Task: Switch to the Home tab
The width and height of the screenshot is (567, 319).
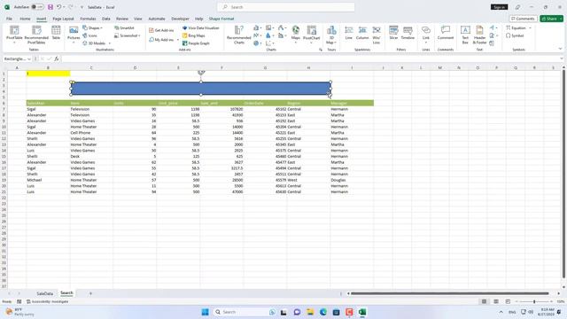Action: [25, 19]
